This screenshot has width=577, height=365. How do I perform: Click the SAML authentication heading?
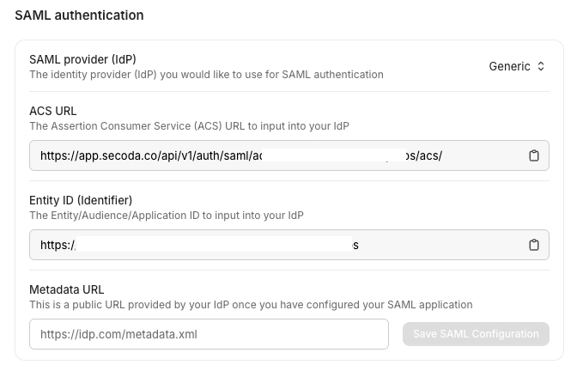(x=79, y=15)
